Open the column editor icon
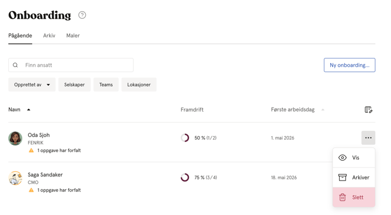Image resolution: width=391 pixels, height=215 pixels. click(x=368, y=110)
